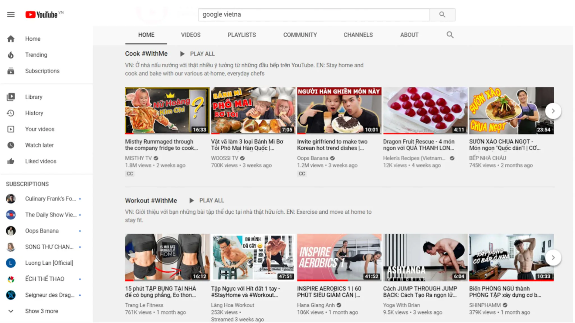Play all Workout #WithMe videos
The image size is (575, 323).
207,200
